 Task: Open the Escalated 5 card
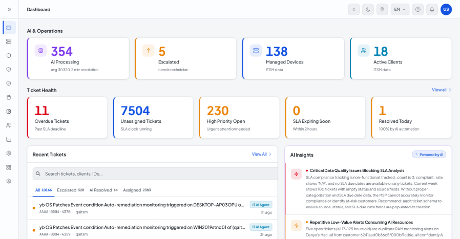[x=185, y=58]
